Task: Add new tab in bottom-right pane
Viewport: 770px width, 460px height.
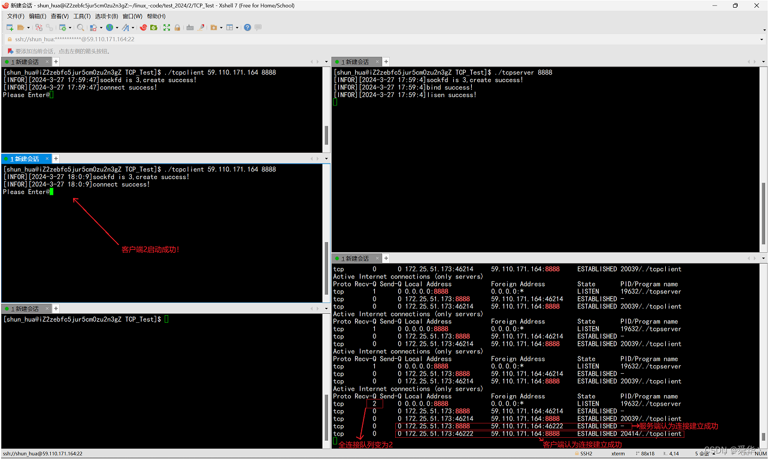Action: [x=386, y=259]
